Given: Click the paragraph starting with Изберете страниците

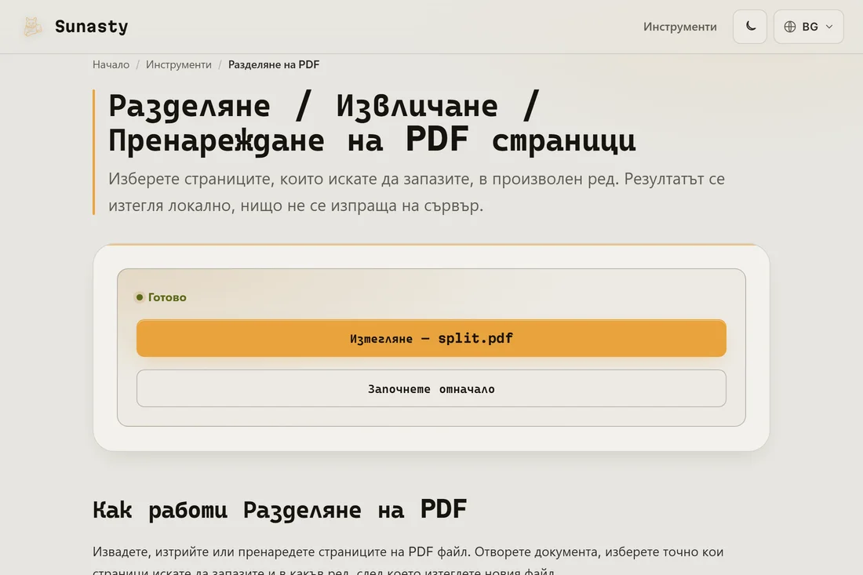Looking at the screenshot, I should (x=416, y=191).
